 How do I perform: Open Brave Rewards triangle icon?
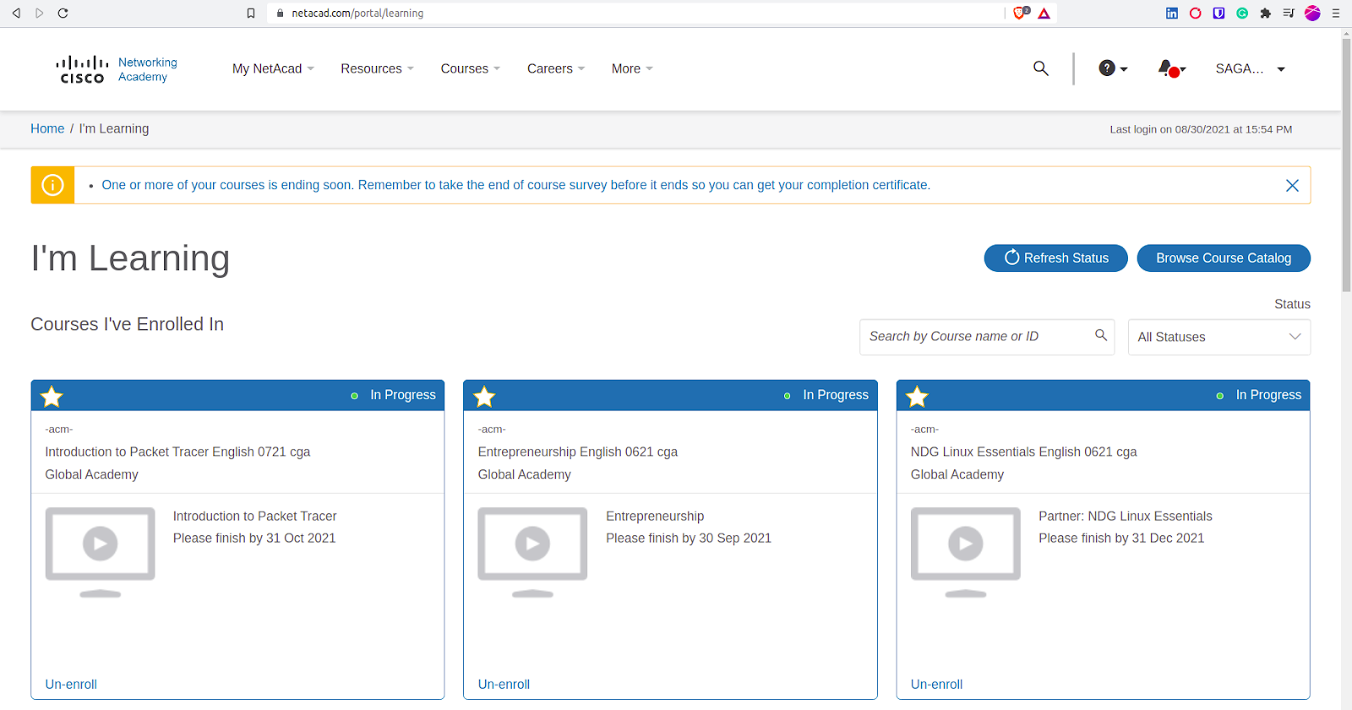[x=1044, y=14]
